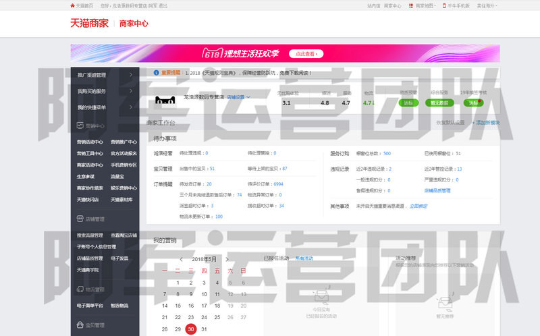The width and height of the screenshot is (540, 336).
Task: Select highlighted date 30 in calendar
Action: [x=191, y=329]
